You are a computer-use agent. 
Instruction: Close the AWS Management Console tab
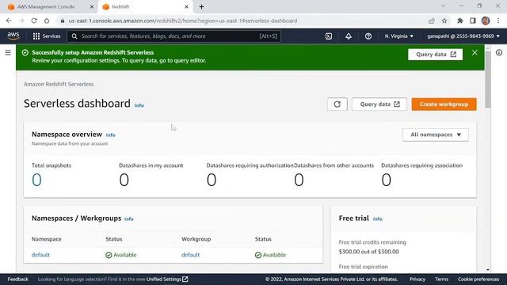pos(92,7)
